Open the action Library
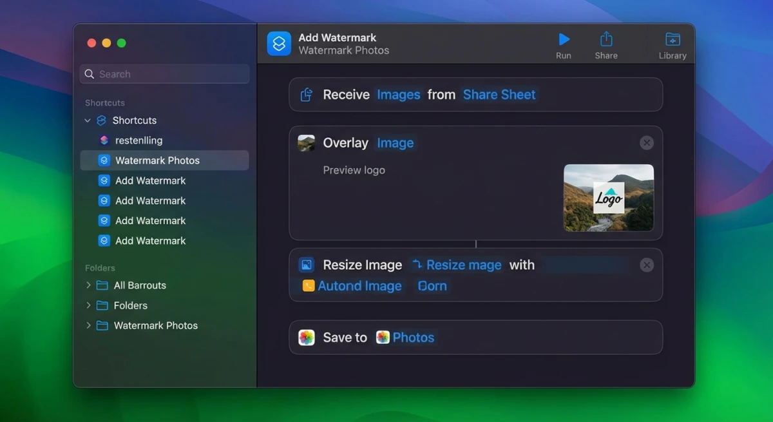The width and height of the screenshot is (773, 422). (x=673, y=45)
